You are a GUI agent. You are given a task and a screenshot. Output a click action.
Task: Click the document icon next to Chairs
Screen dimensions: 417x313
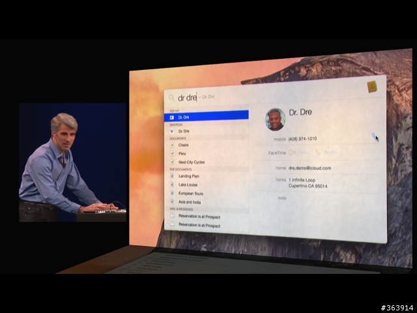(172, 145)
